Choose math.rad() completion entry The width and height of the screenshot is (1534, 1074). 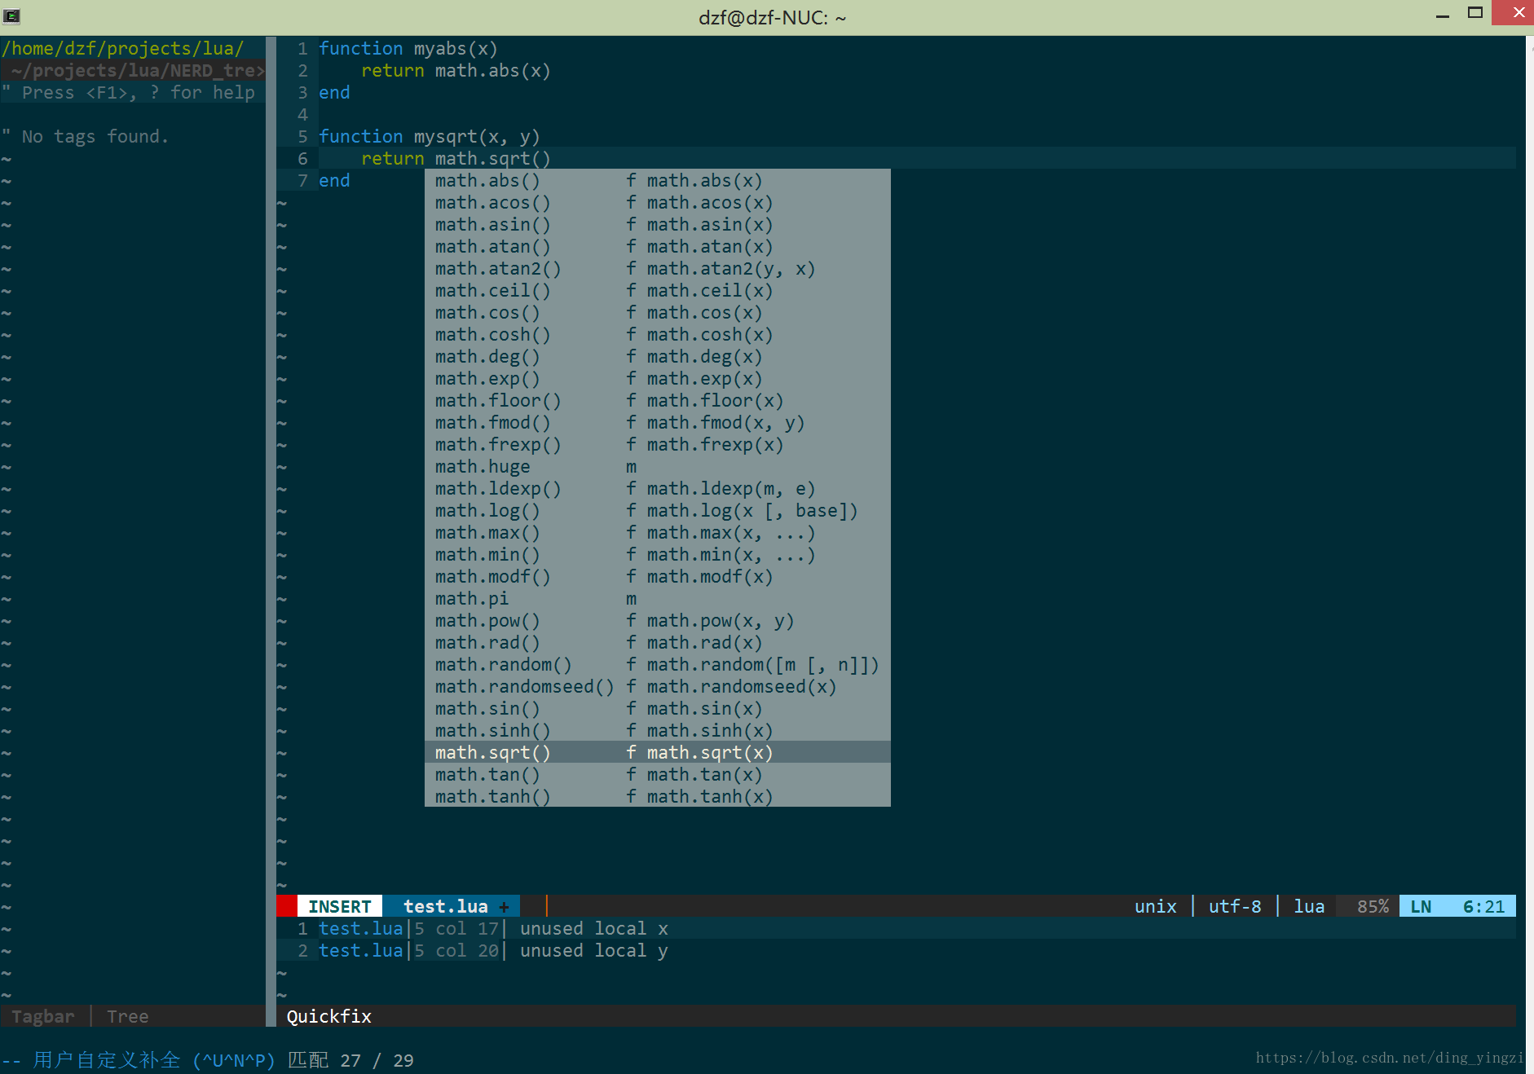[x=658, y=643]
